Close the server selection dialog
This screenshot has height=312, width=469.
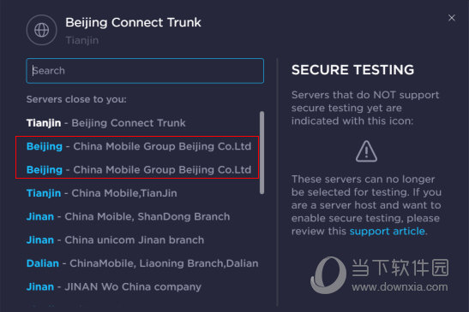click(x=452, y=18)
